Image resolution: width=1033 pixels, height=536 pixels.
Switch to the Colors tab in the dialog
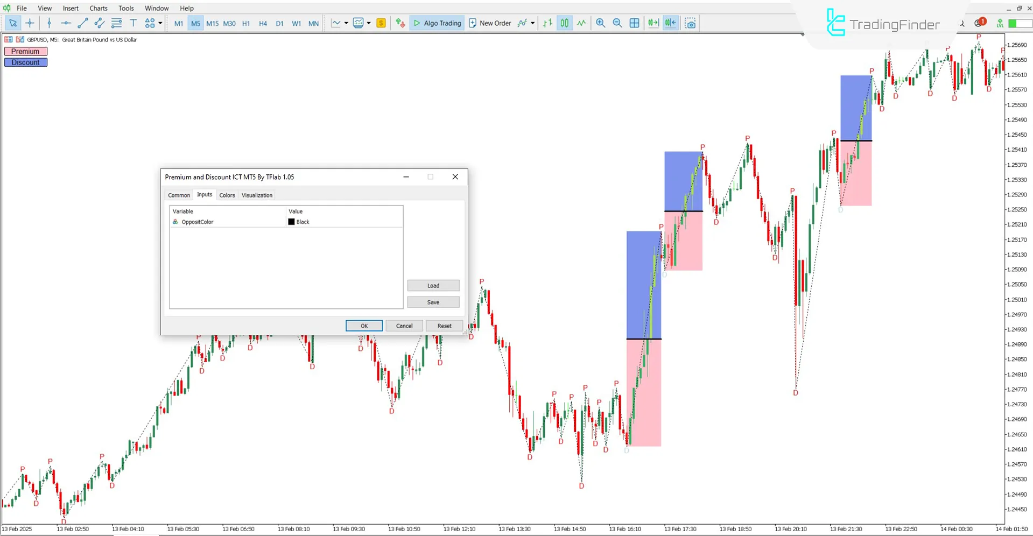point(227,195)
